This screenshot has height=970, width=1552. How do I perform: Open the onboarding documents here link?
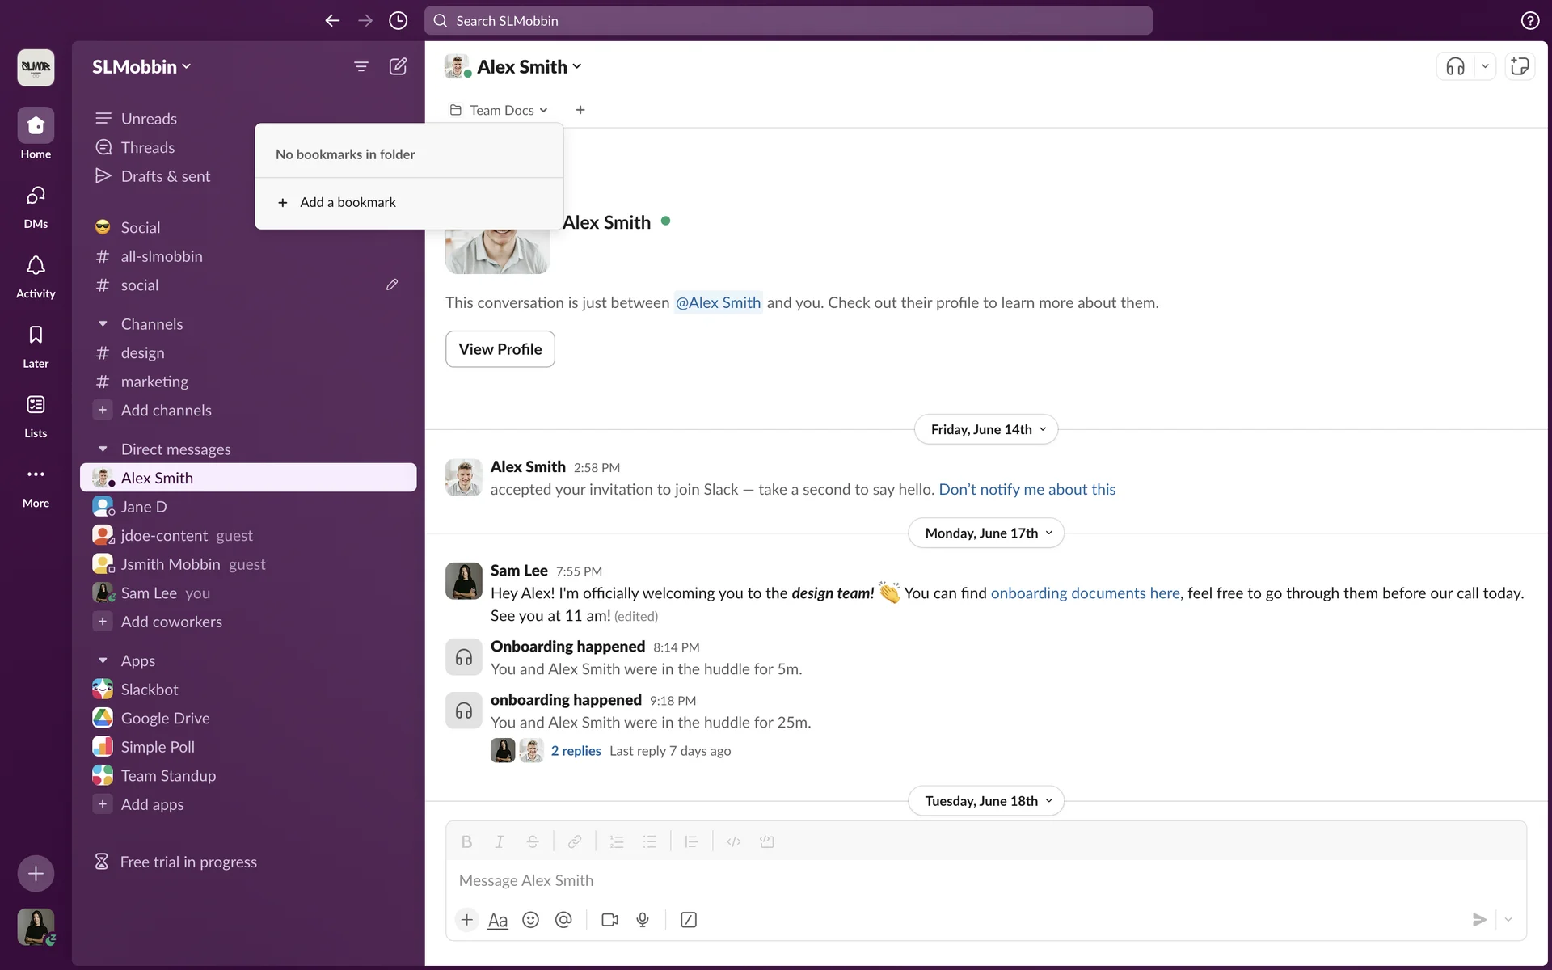click(1085, 593)
